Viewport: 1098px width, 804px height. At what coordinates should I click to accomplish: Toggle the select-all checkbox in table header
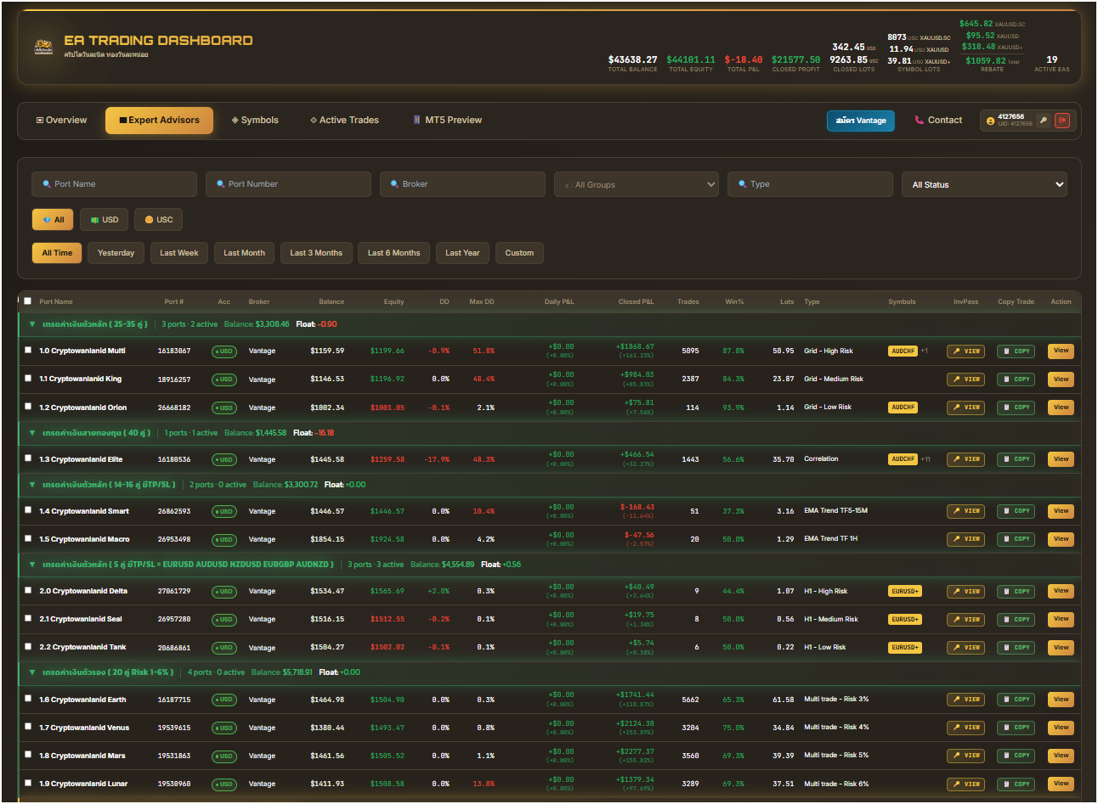pos(28,301)
